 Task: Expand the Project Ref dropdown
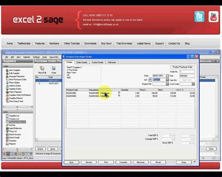tap(167, 84)
